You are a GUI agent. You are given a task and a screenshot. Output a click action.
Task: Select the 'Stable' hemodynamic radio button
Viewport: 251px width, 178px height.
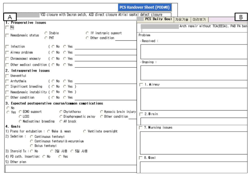(46, 33)
